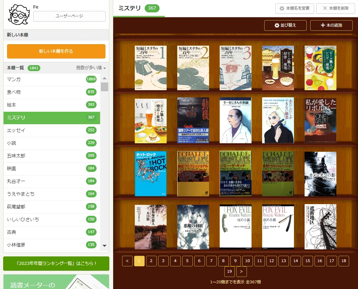Open 養鶏場の殺人 火口箱 book cover
This screenshot has height=289, width=358.
(151, 227)
